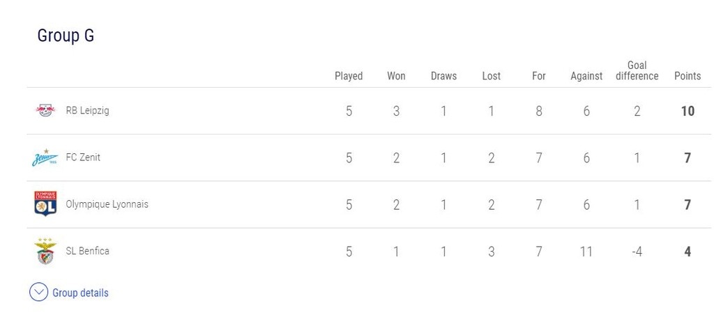Expand the Group details chevron circle
Image resolution: width=714 pixels, height=322 pixels.
tap(38, 293)
